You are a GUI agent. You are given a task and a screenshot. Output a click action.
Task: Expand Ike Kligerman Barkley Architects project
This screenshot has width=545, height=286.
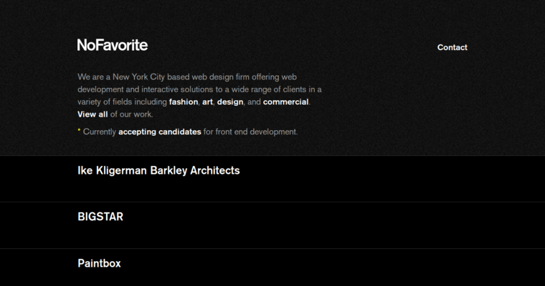[158, 171]
